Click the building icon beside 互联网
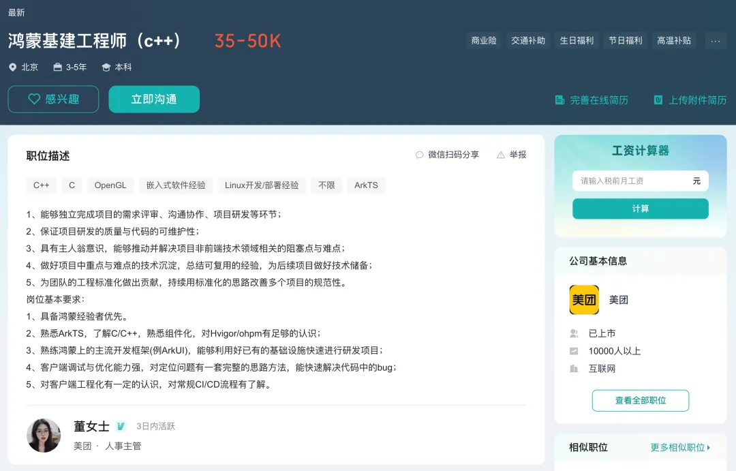Viewport: 736px width, 471px height. coord(574,369)
